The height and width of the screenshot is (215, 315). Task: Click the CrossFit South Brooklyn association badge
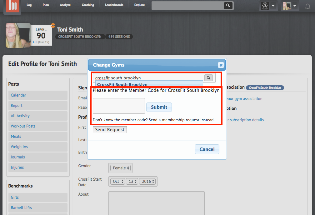tap(265, 87)
